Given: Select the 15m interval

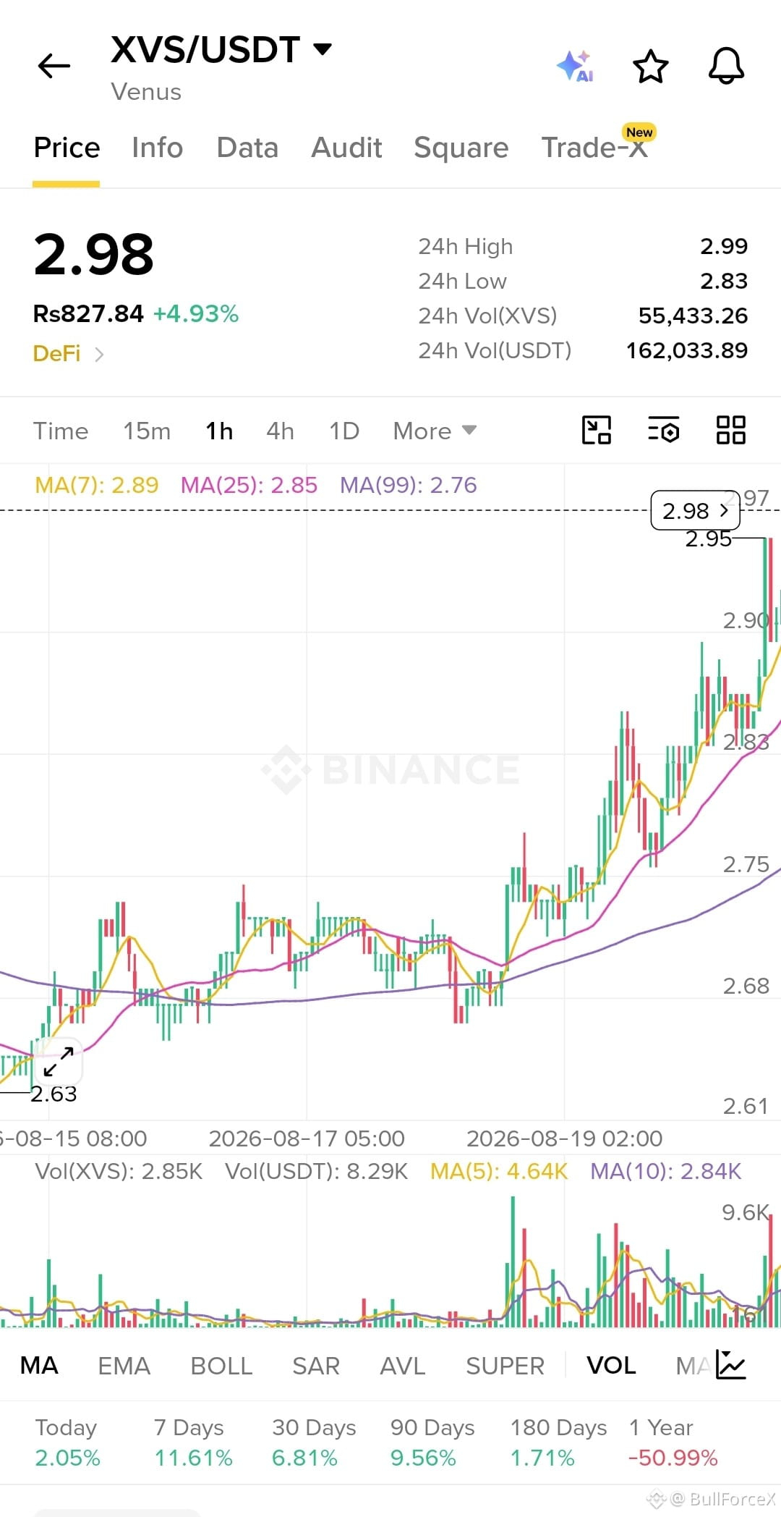Looking at the screenshot, I should (x=147, y=431).
